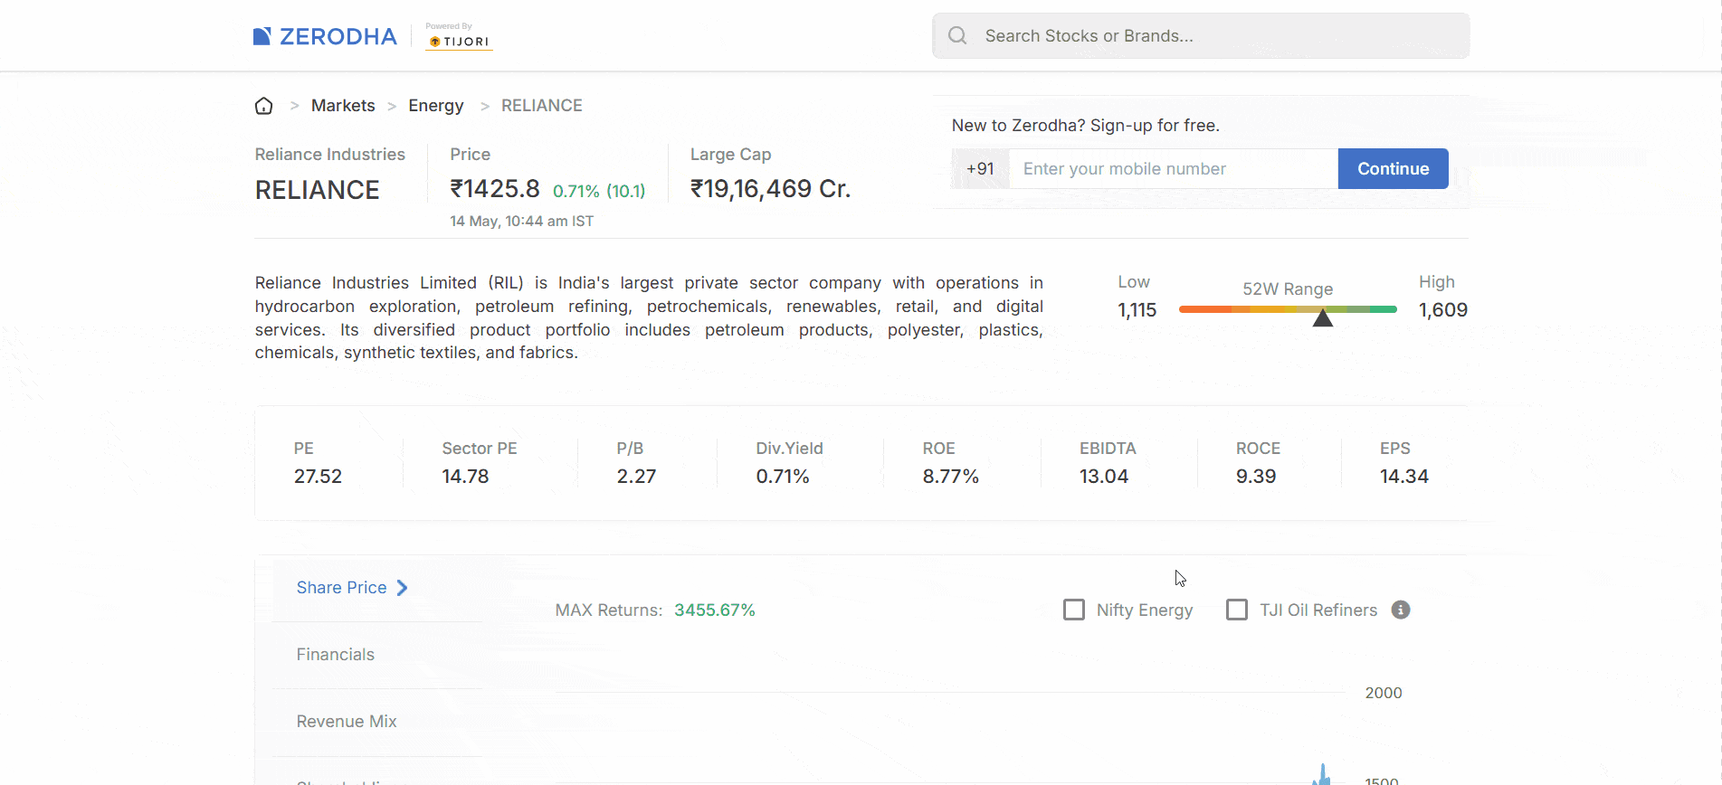1722x785 pixels.
Task: Enable the TJI Oil Refiners checkbox
Action: pyautogui.click(x=1237, y=610)
